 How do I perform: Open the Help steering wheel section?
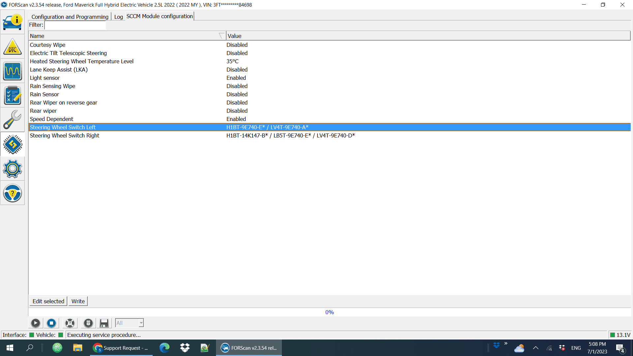13,193
